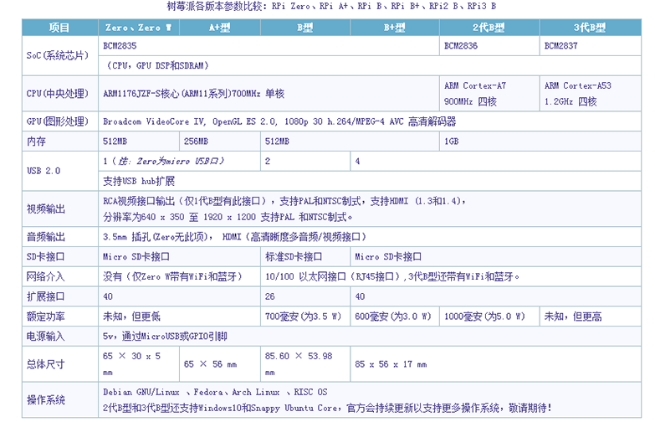655x422 pixels.
Task: Click the USB count cell showing 4
Action: point(496,161)
